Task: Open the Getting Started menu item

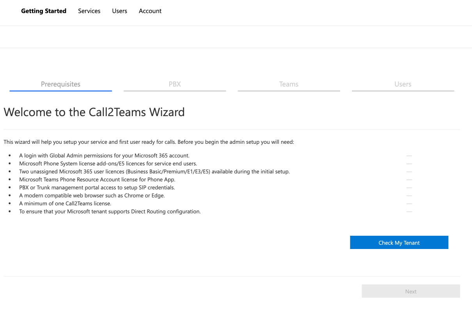Action: [44, 11]
